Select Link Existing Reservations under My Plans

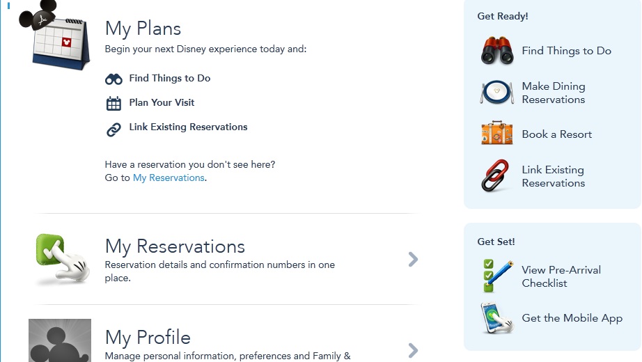pyautogui.click(x=188, y=127)
